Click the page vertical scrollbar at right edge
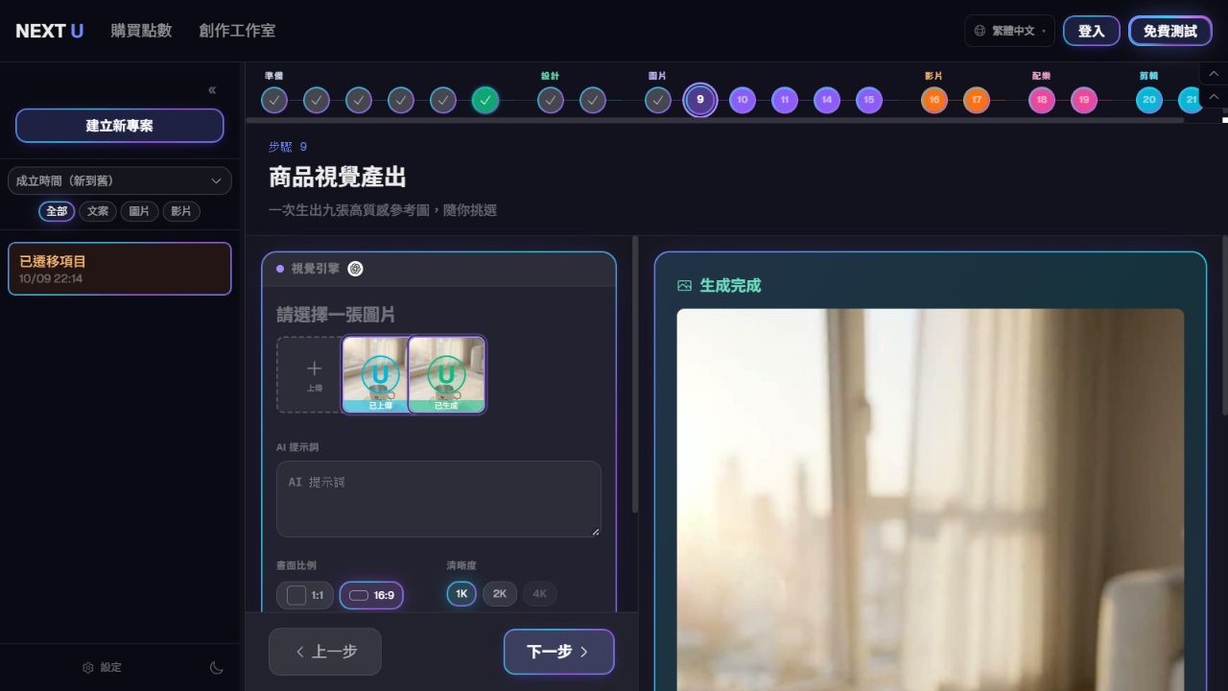Screen dimensions: 1228x691 tap(1225, 326)
